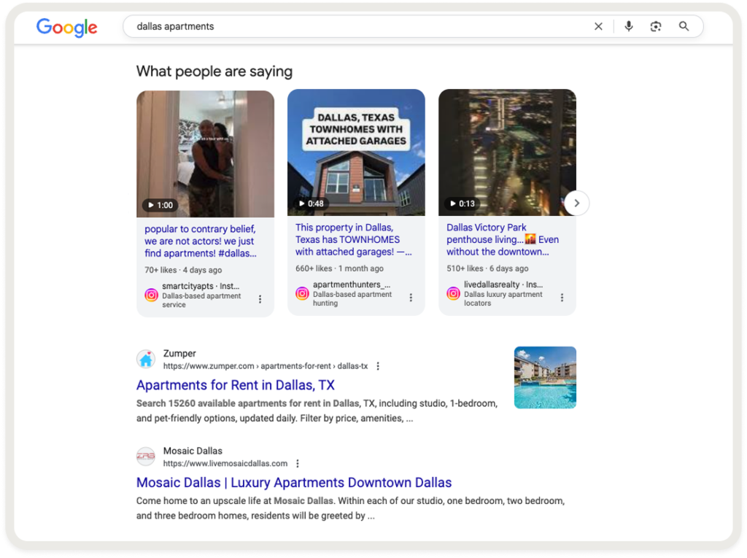The height and width of the screenshot is (558, 747).
Task: Click '660+ likes · 1 month ago' text
Action: click(339, 268)
